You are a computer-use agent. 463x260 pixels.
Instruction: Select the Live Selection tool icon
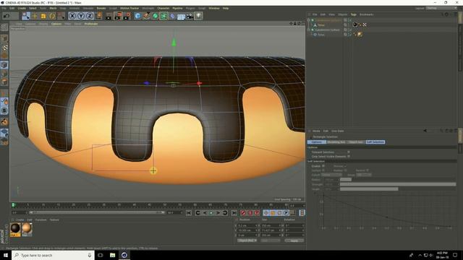click(26, 16)
